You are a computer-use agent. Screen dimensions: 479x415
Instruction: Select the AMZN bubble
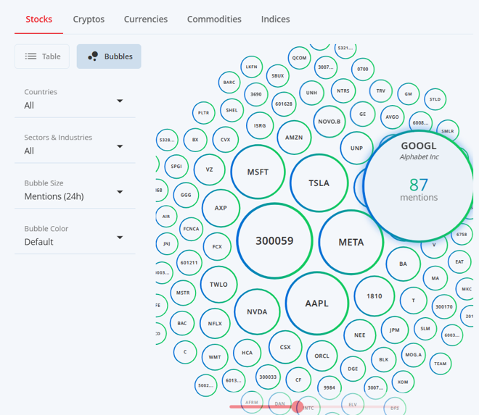(294, 138)
